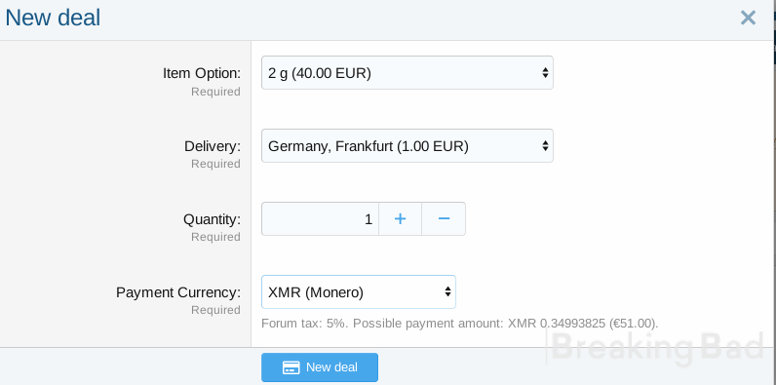
Task: Increase quantity with the plus icon
Action: pos(400,218)
